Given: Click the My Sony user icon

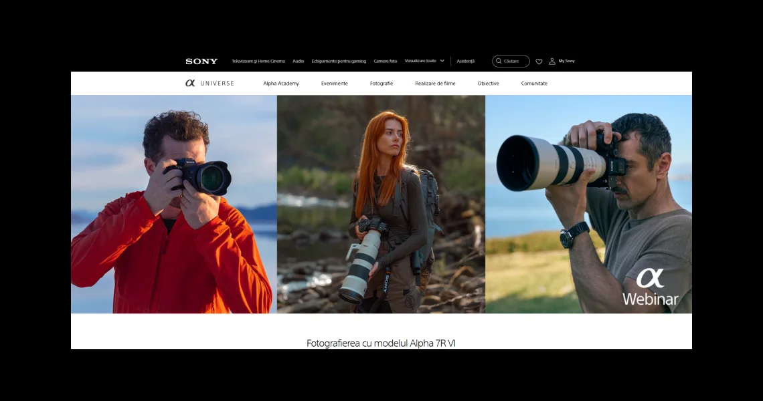Looking at the screenshot, I should click(552, 61).
